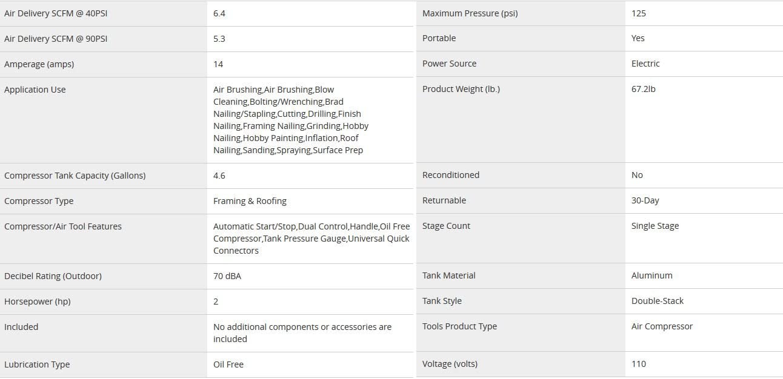The image size is (783, 379).
Task: Click the "Tools Product Type" label
Action: pyautogui.click(x=459, y=326)
